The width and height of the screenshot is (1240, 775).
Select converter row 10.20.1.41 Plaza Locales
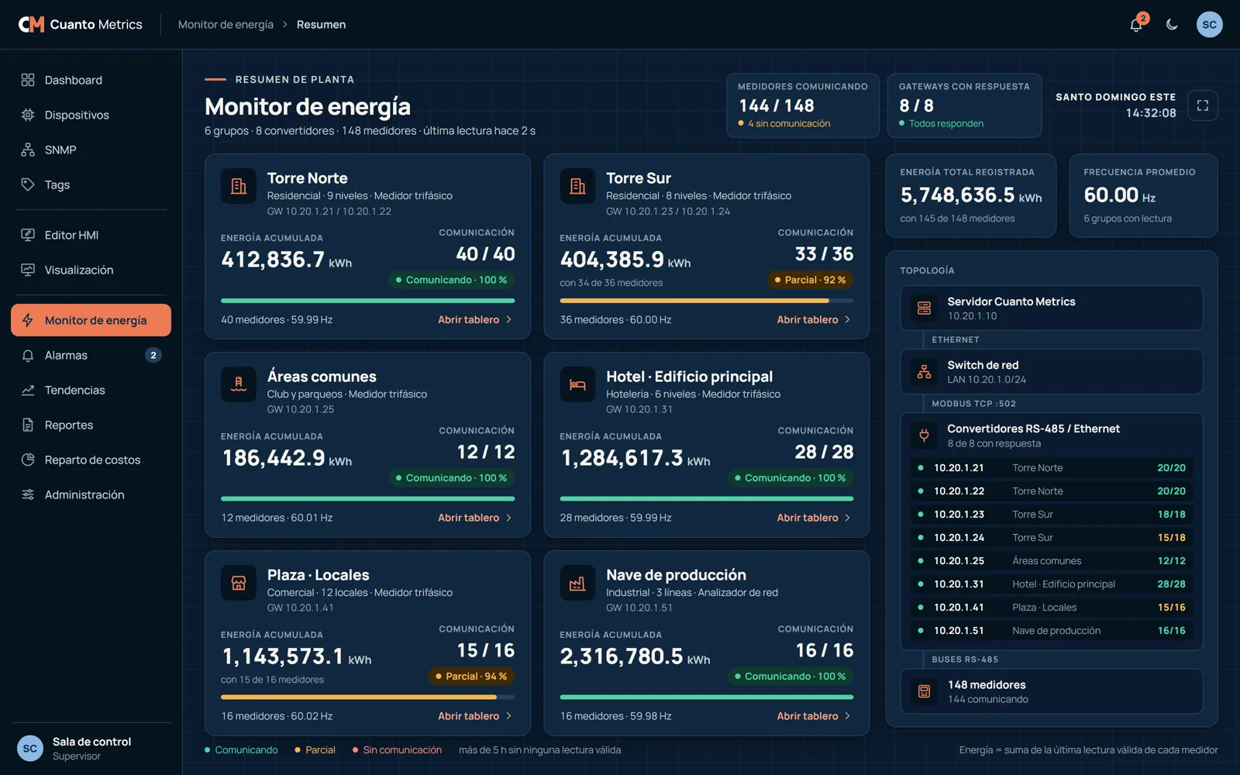pos(1052,607)
